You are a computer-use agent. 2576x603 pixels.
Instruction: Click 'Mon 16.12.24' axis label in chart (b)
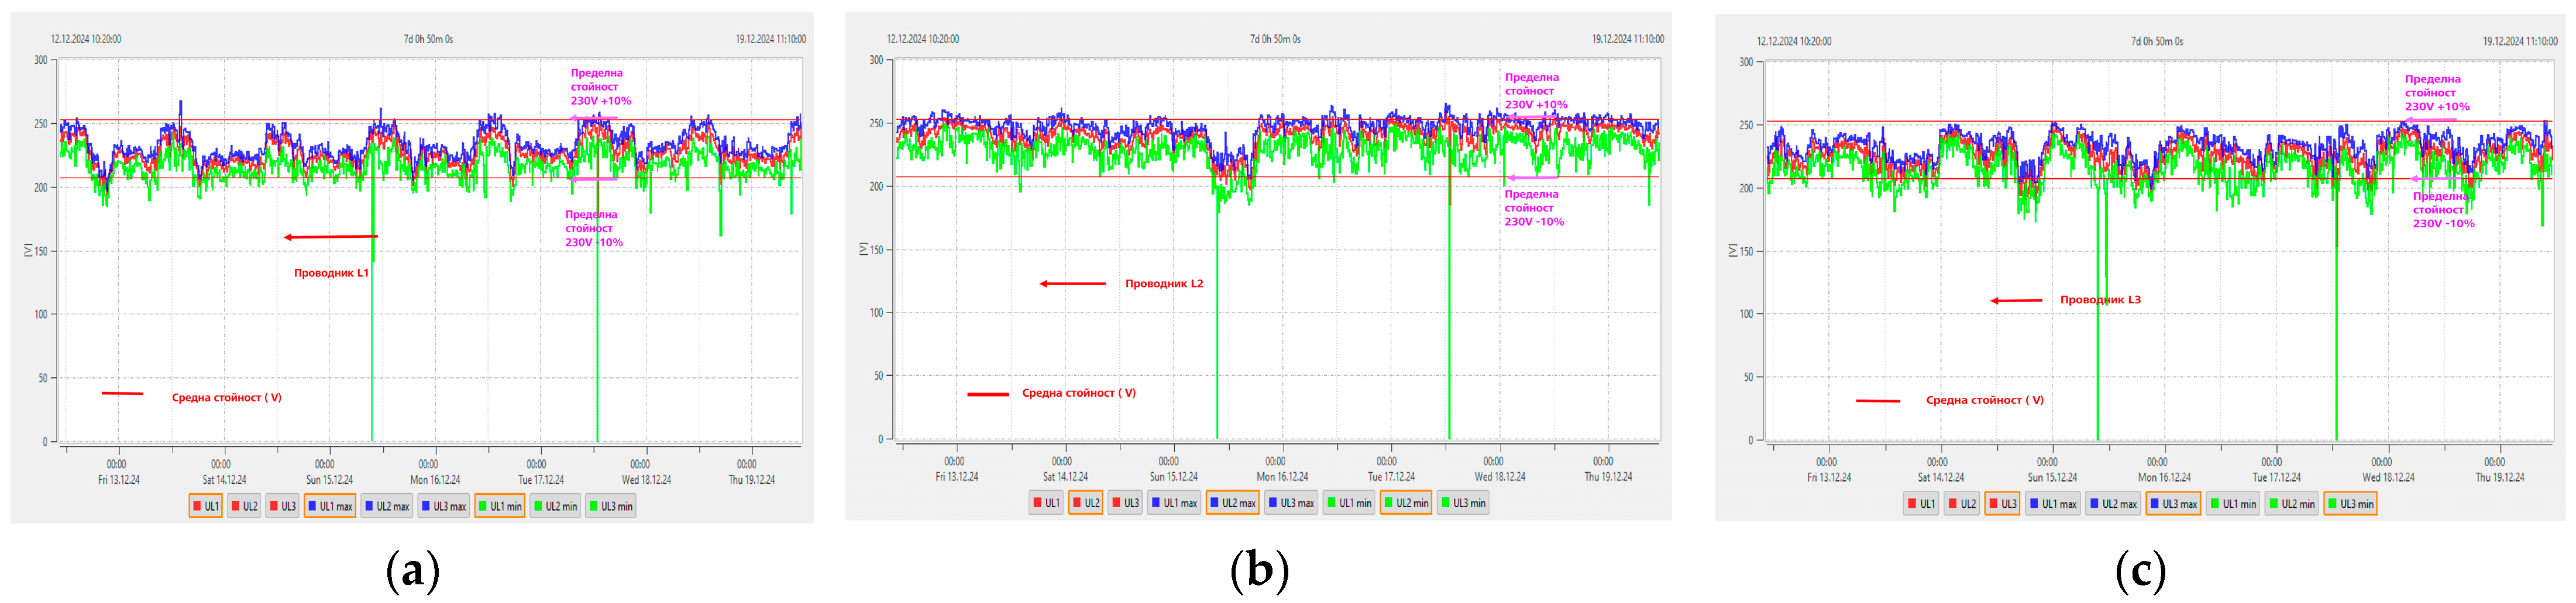pos(1282,477)
